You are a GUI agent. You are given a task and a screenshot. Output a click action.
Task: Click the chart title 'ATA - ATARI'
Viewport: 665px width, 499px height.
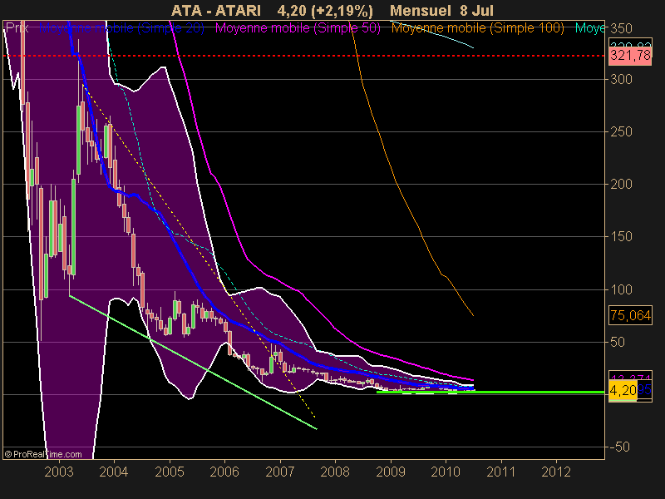tap(216, 11)
